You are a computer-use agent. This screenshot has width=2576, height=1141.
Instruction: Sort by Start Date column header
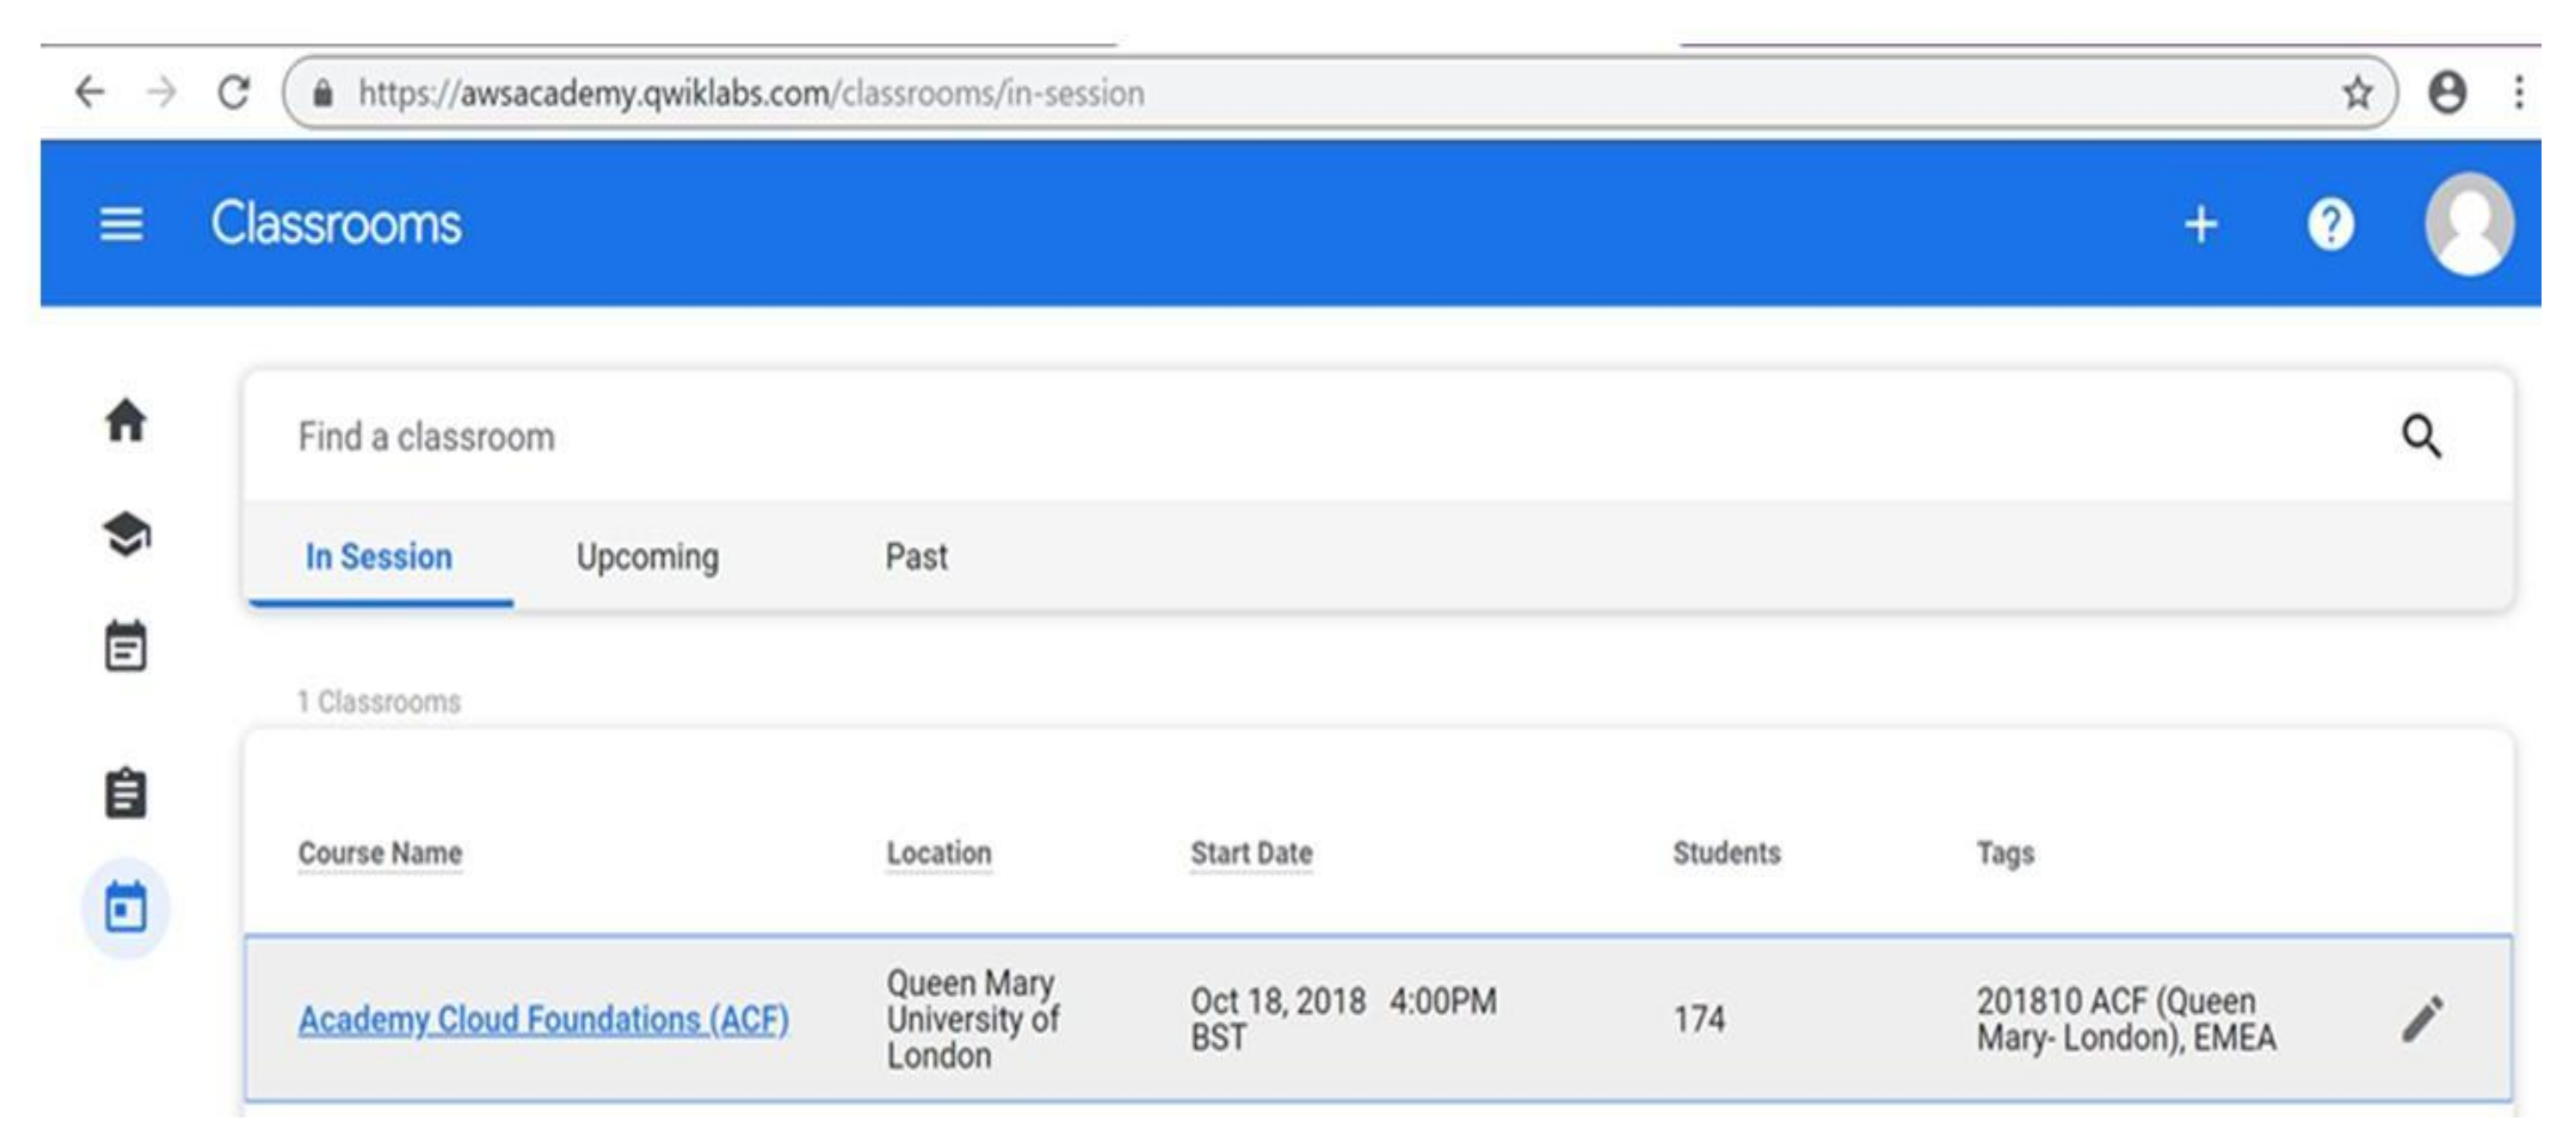point(1251,853)
